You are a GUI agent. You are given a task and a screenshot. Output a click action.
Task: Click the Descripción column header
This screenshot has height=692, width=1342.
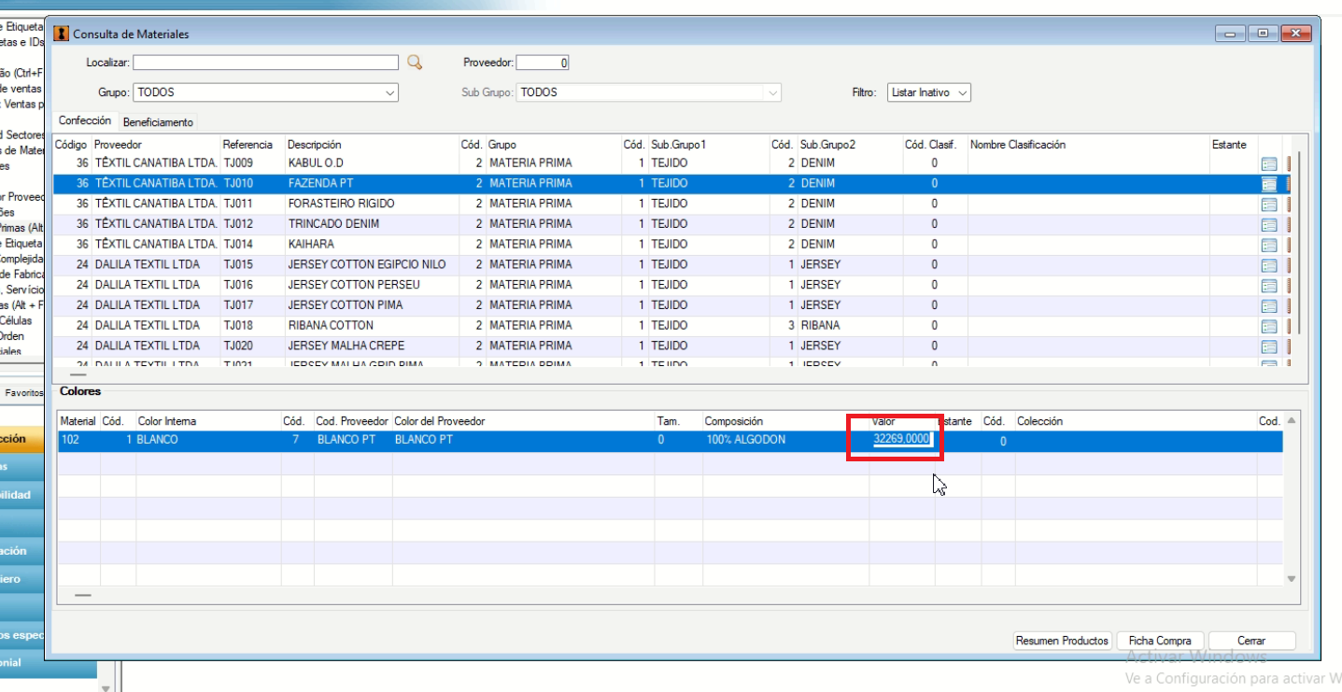pyautogui.click(x=315, y=145)
